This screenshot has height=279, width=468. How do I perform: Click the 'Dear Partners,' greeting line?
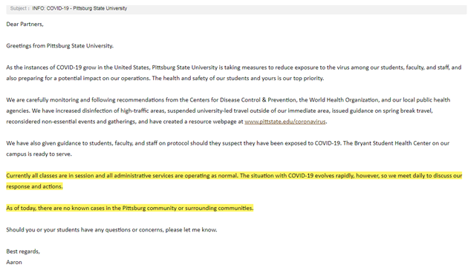(x=25, y=24)
